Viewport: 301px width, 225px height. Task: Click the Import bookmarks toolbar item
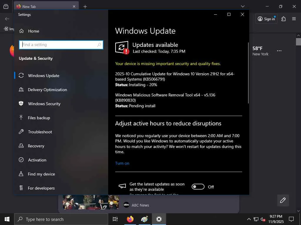click(x=9, y=29)
